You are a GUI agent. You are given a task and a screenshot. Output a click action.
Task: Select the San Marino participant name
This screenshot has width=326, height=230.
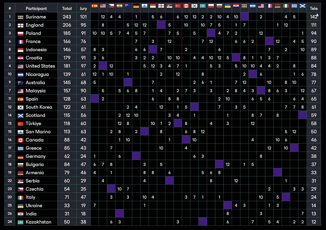tap(38, 132)
